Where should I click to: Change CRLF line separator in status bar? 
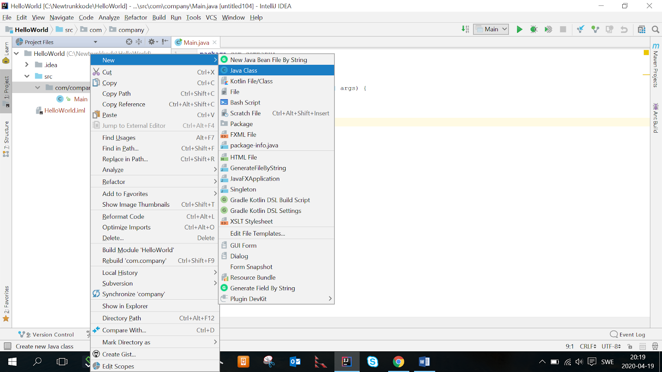pos(588,346)
